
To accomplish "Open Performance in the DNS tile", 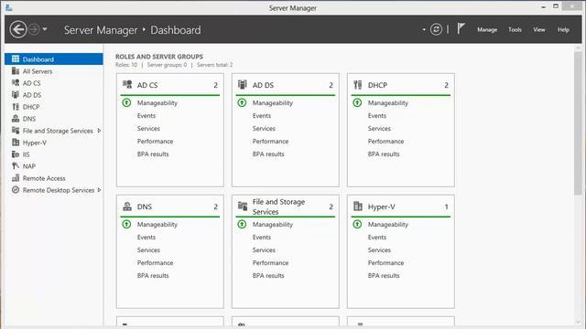I will pyautogui.click(x=155, y=262).
